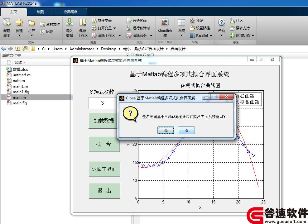Select main1.fig in the file list
The height and width of the screenshot is (224, 308).
(21, 92)
